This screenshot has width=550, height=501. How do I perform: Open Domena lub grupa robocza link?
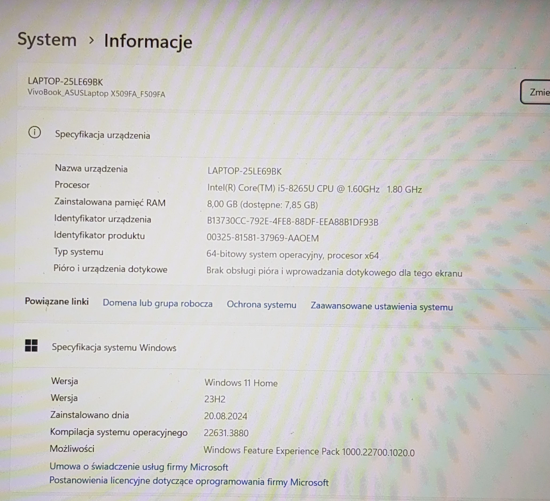click(157, 303)
